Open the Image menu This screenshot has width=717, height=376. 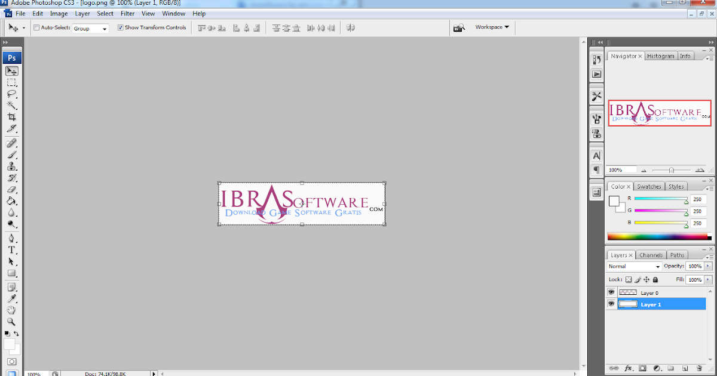click(x=59, y=13)
